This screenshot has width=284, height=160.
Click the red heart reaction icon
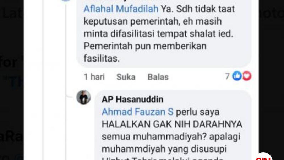[247, 76]
